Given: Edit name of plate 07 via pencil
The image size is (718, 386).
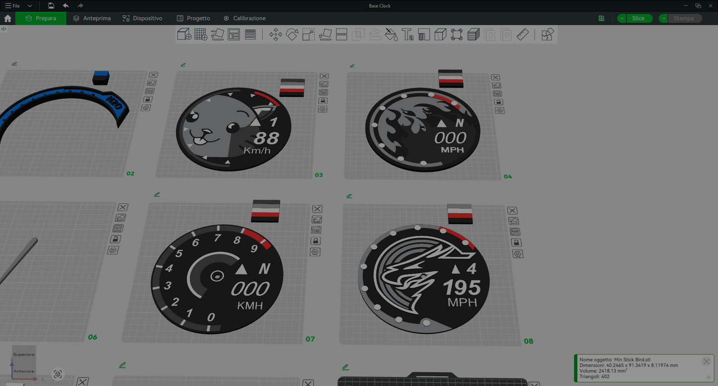Looking at the screenshot, I should (x=157, y=194).
